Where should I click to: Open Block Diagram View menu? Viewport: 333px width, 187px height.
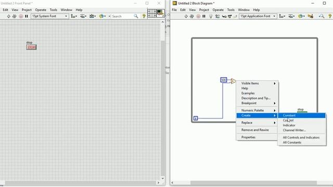pyautogui.click(x=192, y=10)
